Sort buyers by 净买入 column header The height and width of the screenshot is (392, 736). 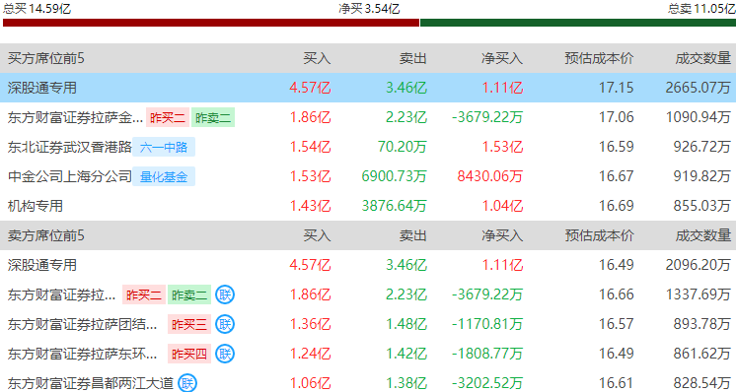pos(502,58)
